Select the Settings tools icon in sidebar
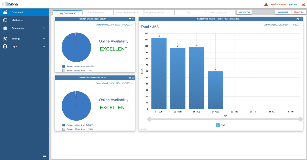This screenshot has height=160, width=307. coord(5,38)
